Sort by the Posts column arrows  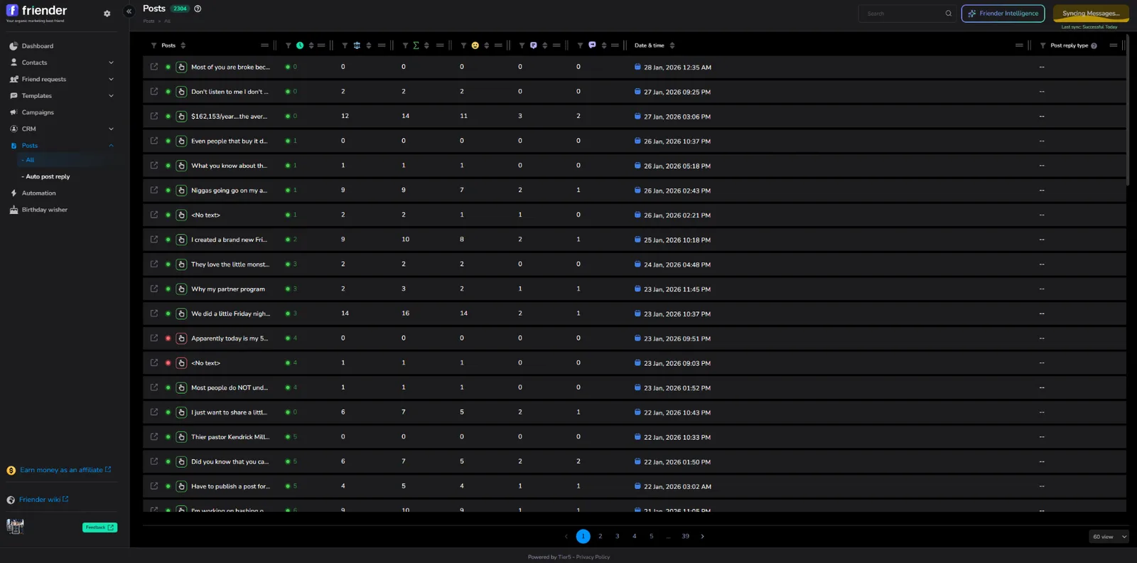click(x=183, y=45)
